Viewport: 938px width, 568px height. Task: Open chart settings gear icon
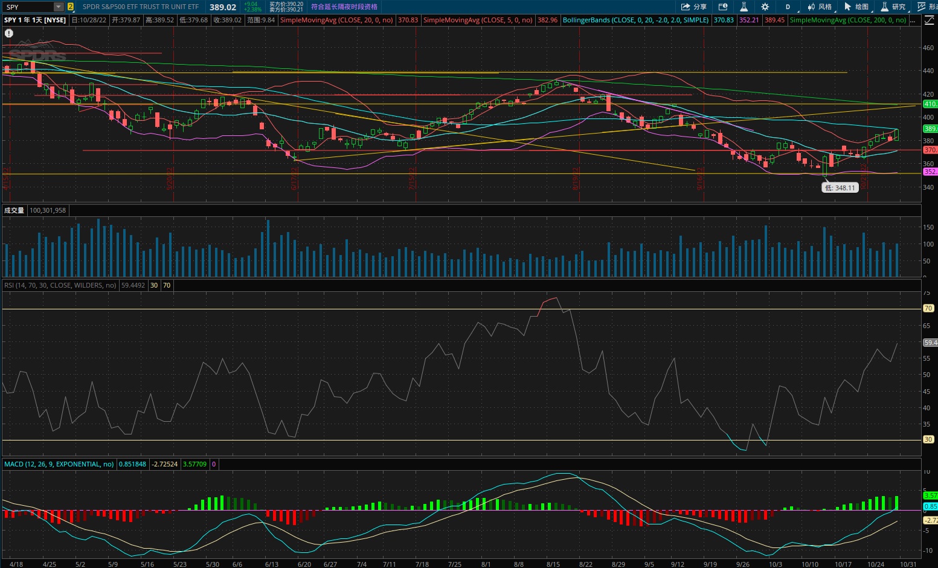point(765,7)
